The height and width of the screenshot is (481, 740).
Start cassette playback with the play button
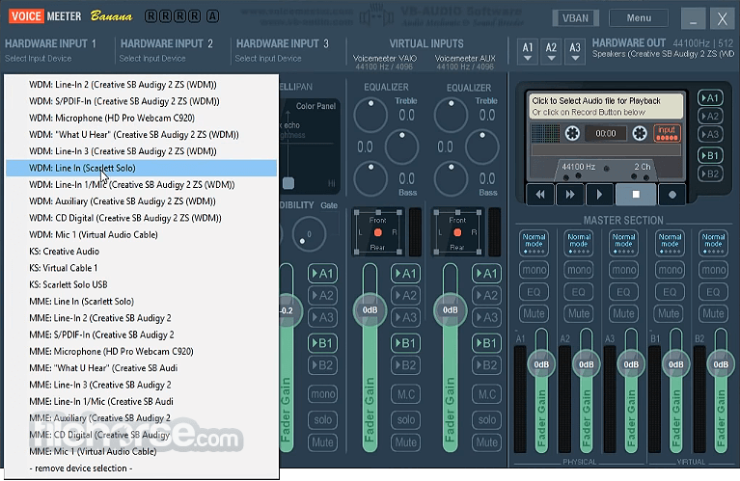click(599, 195)
